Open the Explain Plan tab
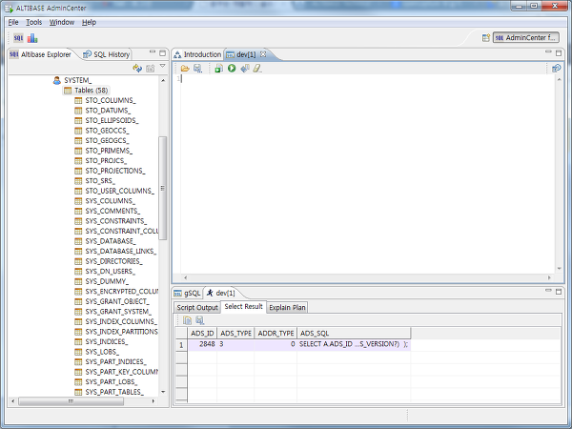The width and height of the screenshot is (572, 429). coord(287,308)
